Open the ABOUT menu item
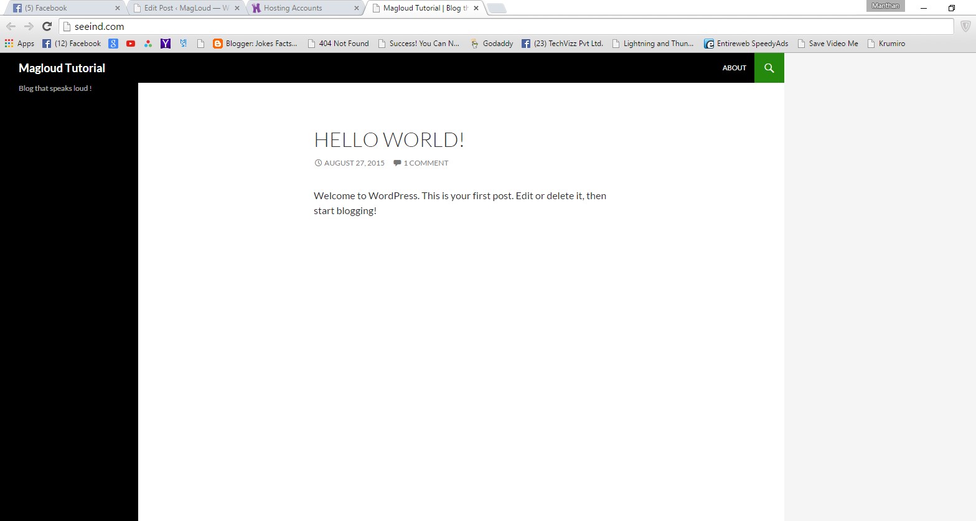The height and width of the screenshot is (521, 976). 734,68
